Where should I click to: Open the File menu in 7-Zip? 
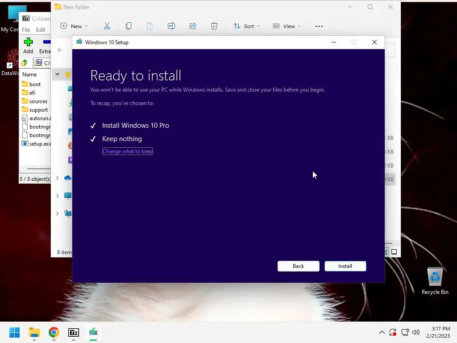tap(26, 30)
